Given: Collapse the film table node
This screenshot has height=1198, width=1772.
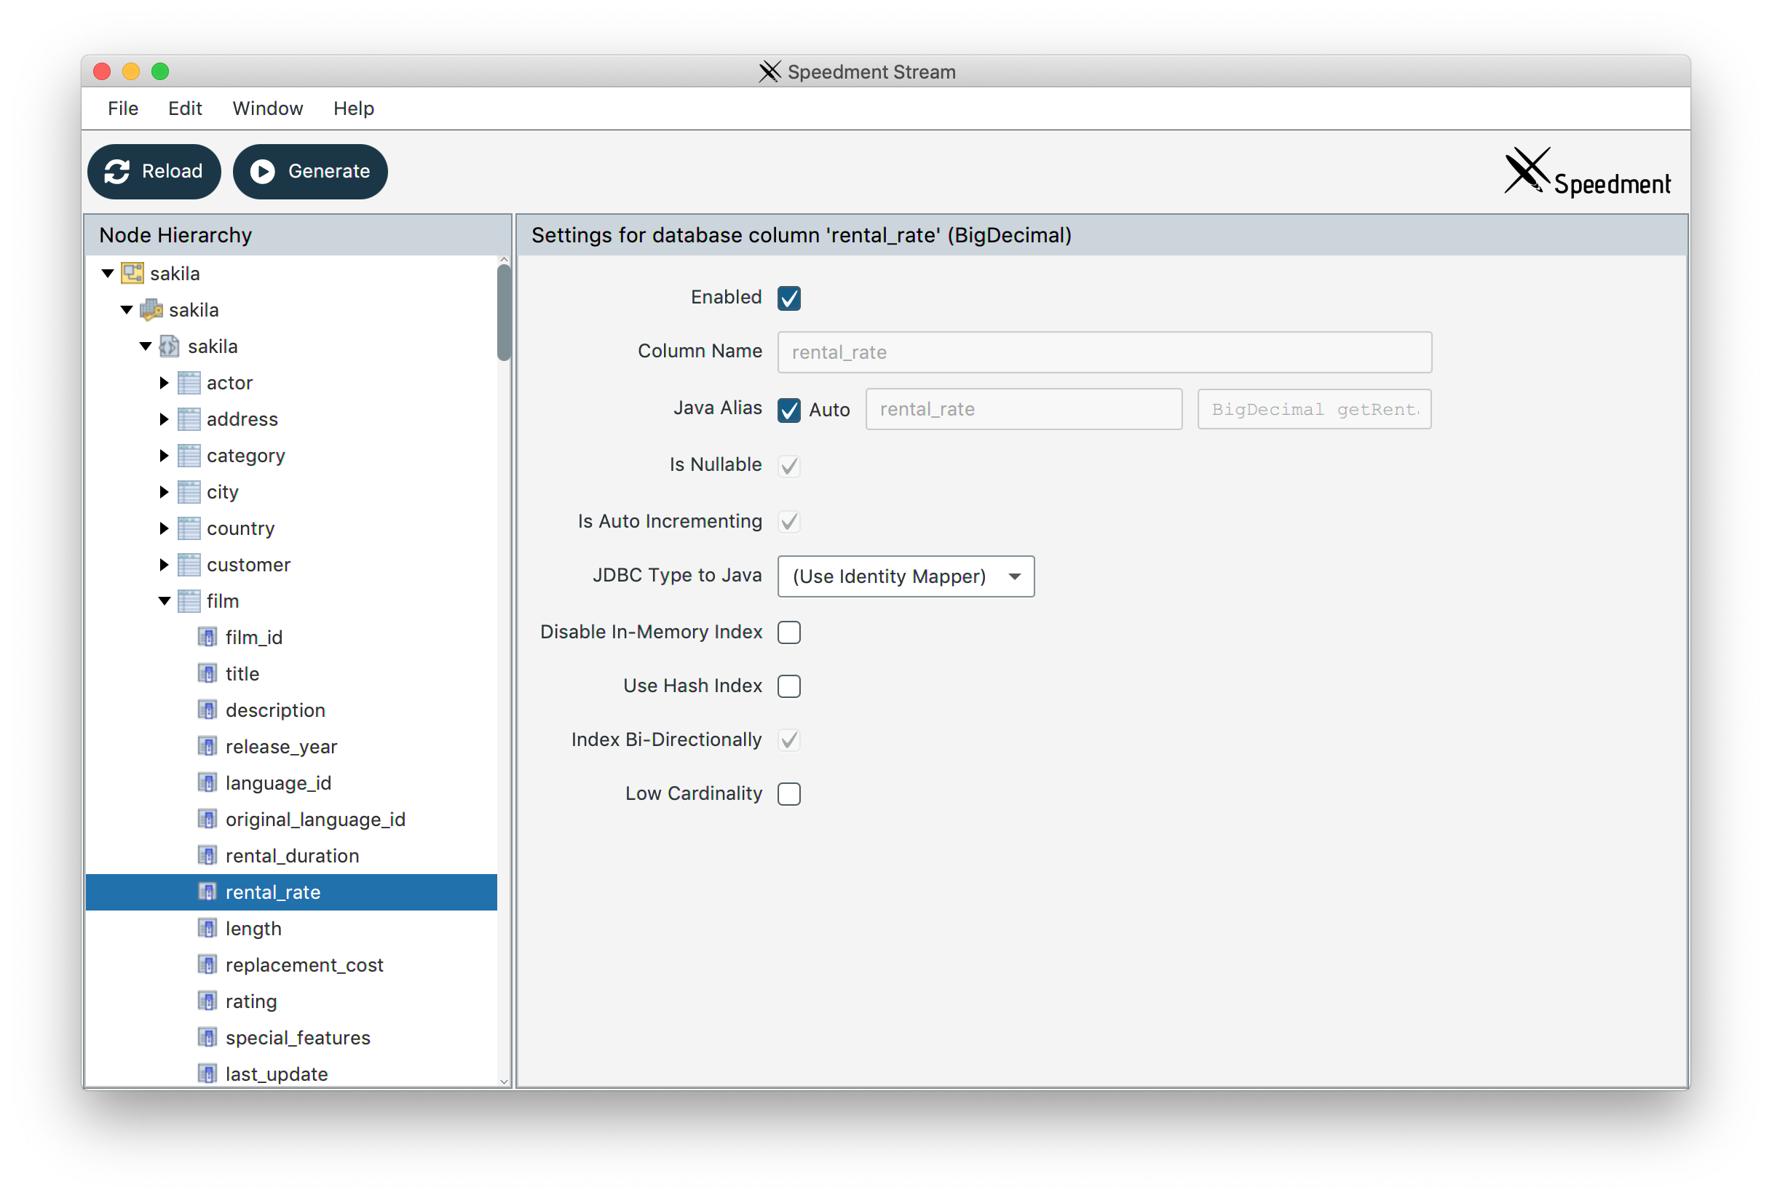Looking at the screenshot, I should (164, 600).
